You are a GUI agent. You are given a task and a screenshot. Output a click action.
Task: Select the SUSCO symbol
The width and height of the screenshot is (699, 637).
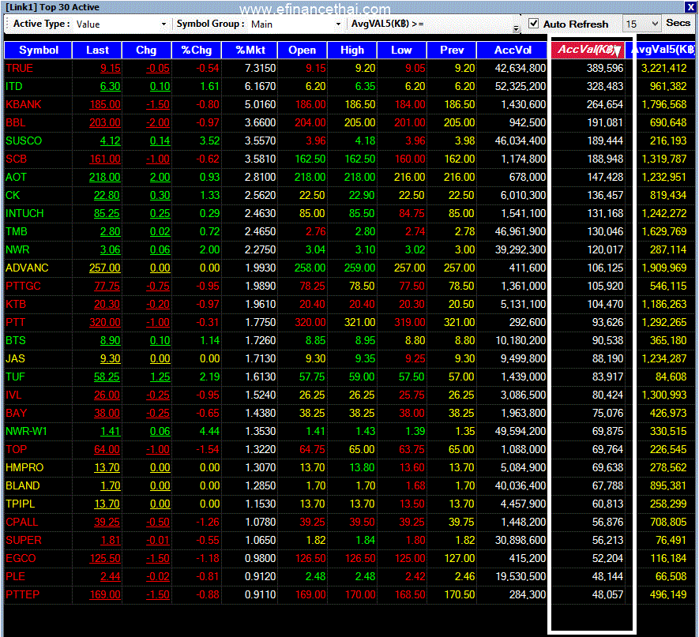click(x=24, y=141)
